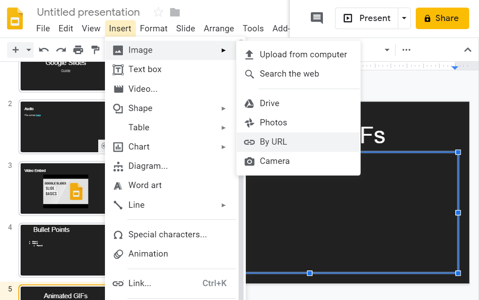Select Upload from computer option

coord(303,55)
